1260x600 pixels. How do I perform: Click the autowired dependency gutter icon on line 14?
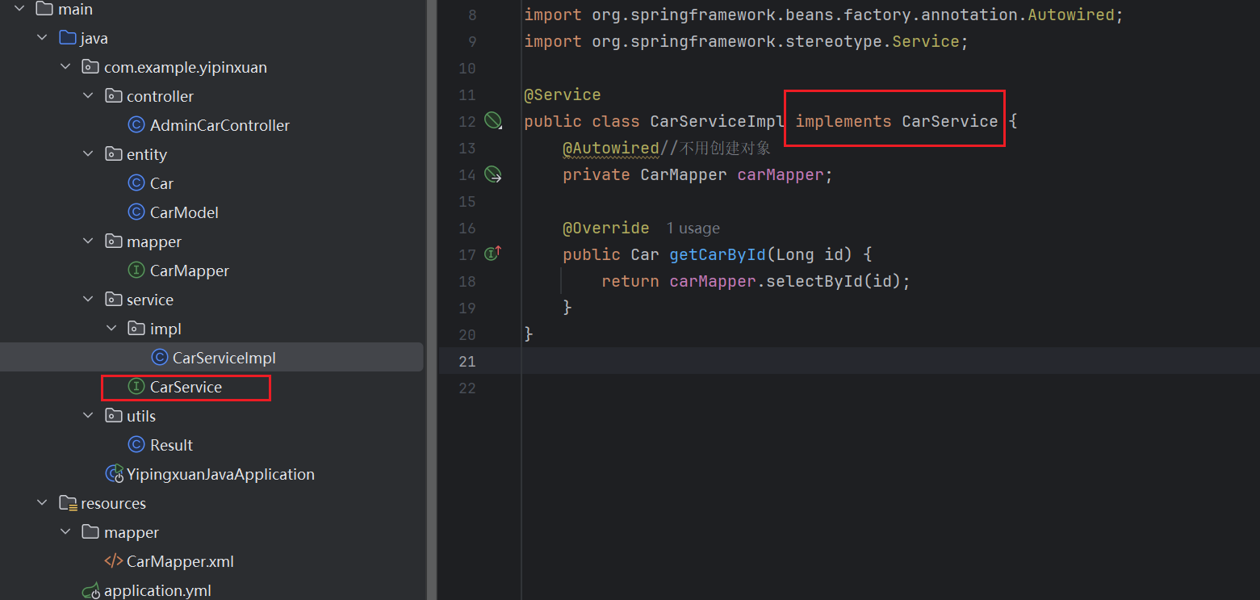pyautogui.click(x=492, y=174)
